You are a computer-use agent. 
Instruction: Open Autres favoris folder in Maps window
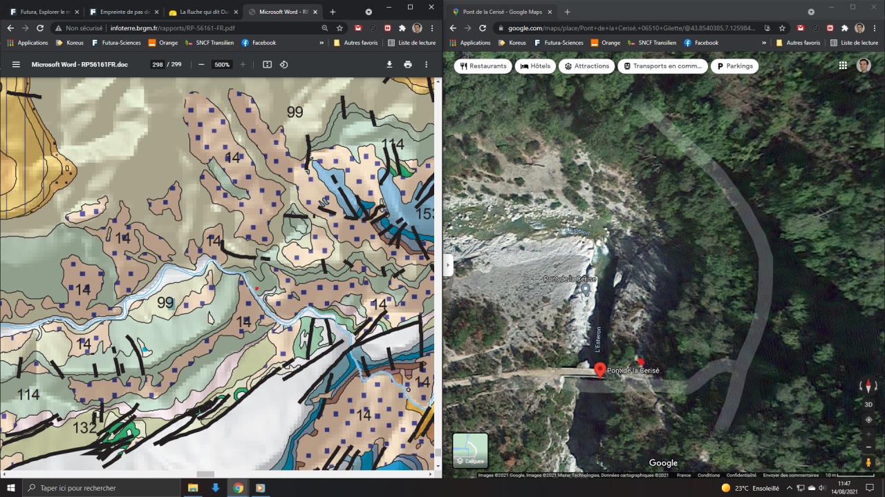point(799,43)
